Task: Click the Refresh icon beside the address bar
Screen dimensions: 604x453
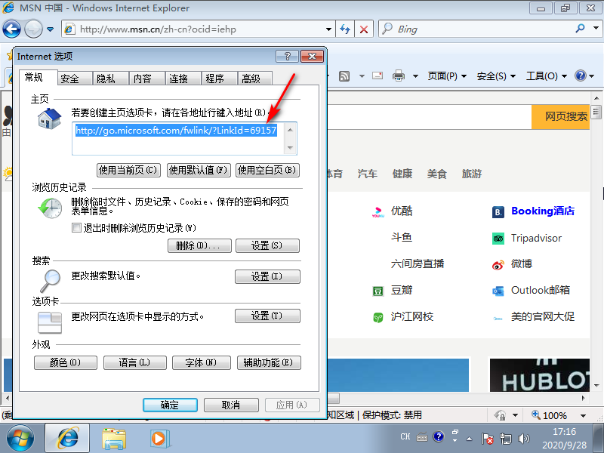Action: pos(344,28)
